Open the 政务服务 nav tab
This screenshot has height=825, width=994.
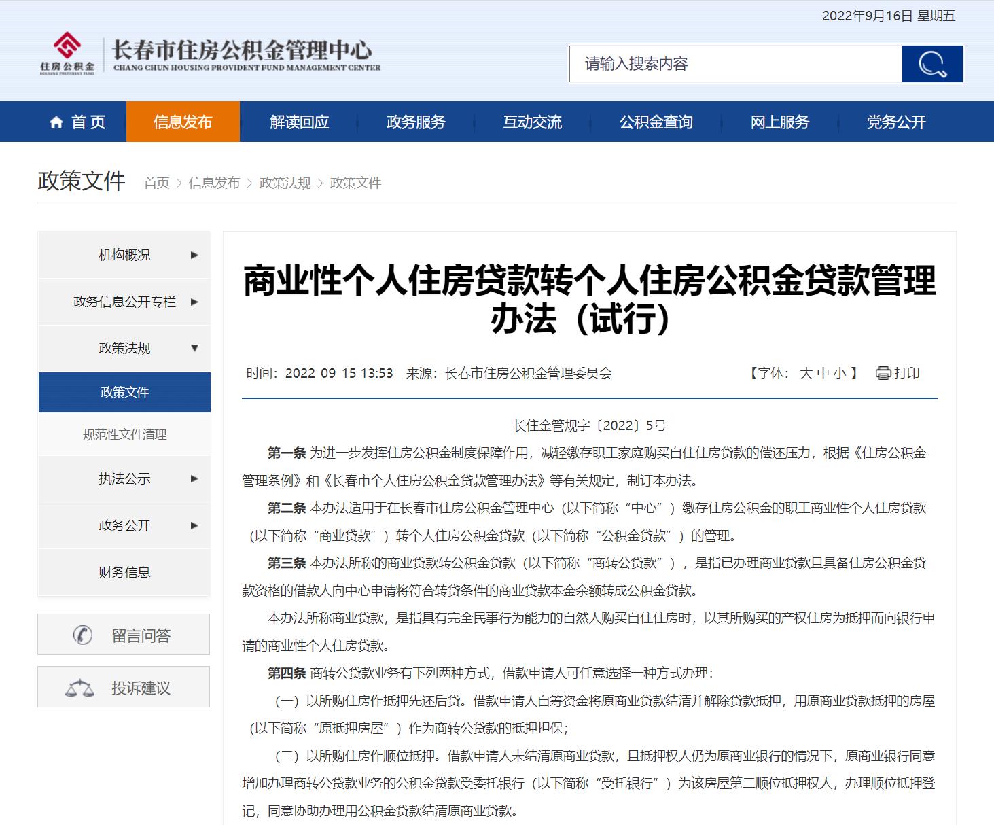pos(416,122)
